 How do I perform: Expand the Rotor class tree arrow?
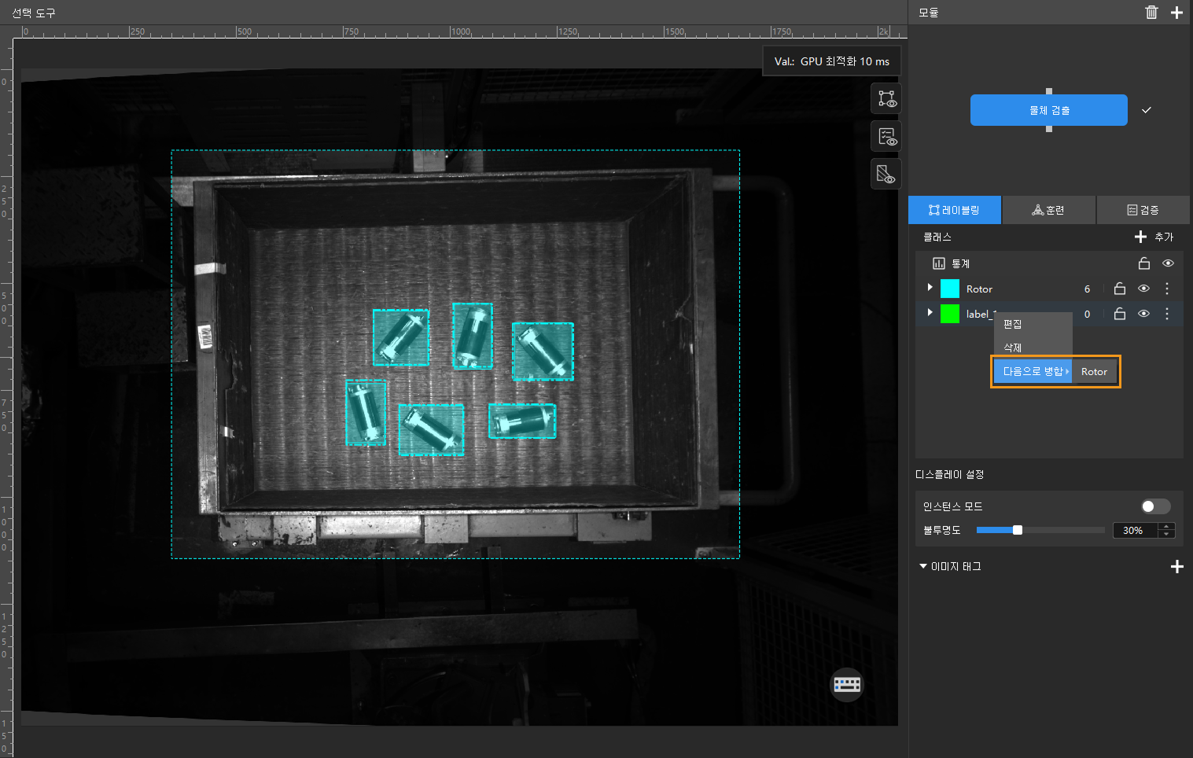tap(930, 288)
